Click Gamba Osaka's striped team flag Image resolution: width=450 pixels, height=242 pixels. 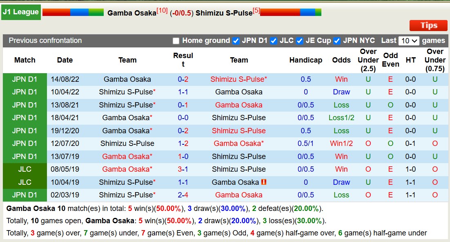coord(72,12)
